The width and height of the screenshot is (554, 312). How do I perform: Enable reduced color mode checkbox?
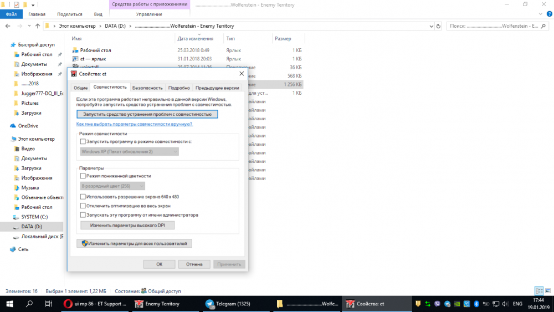pyautogui.click(x=83, y=176)
